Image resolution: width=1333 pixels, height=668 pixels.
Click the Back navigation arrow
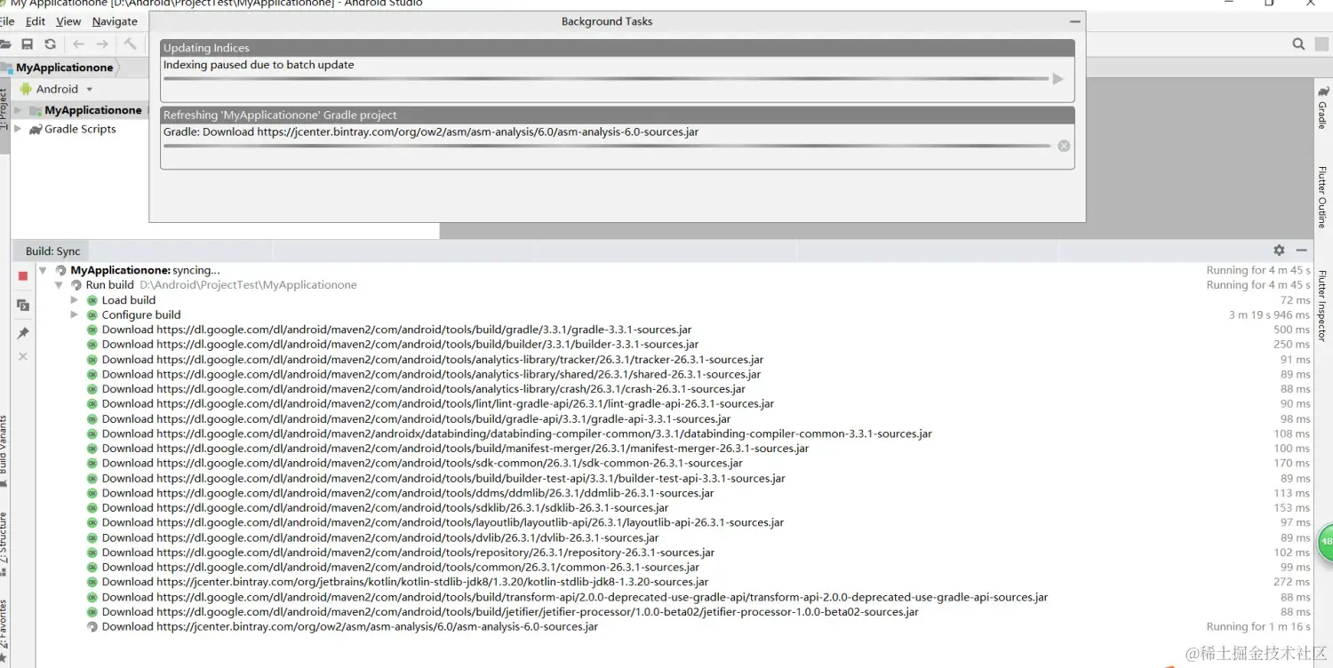[x=78, y=44]
